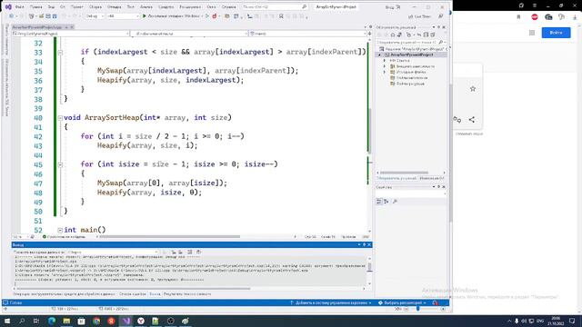Open the Отладка menu
This screenshot has height=327, width=582.
114,6
